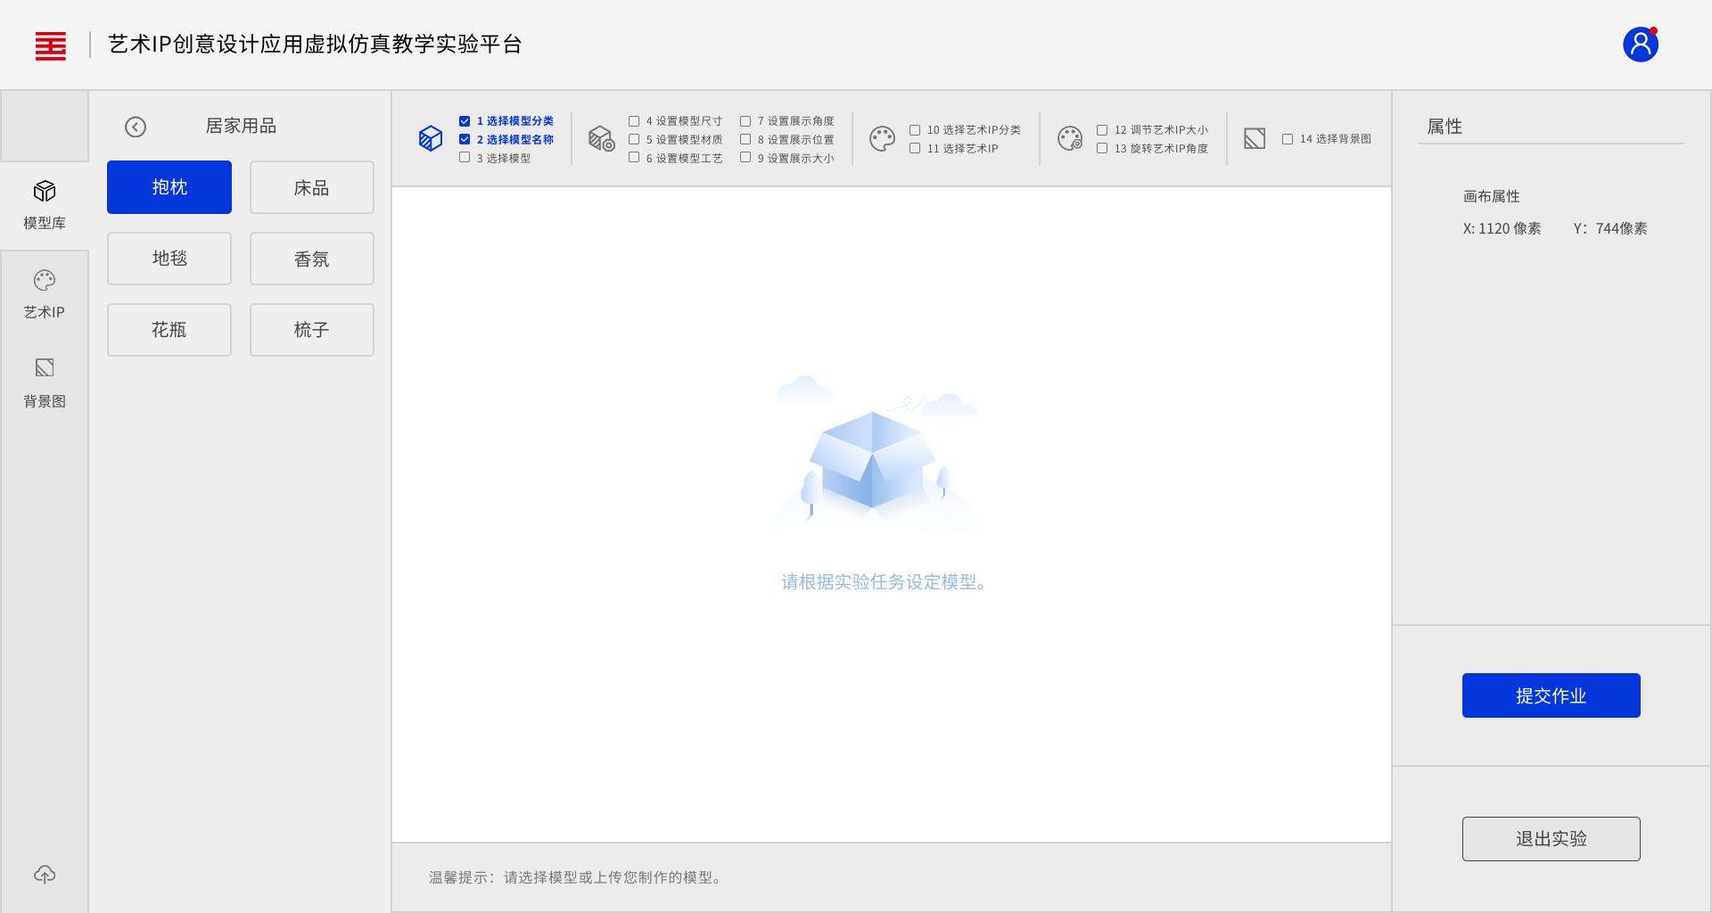The image size is (1712, 913).
Task: Click the art IP adjust palette-gear icon
Action: (1070, 138)
